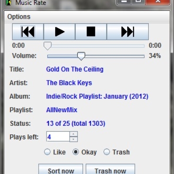Click the volume value '34%'
This screenshot has width=174, height=174.
point(155,56)
